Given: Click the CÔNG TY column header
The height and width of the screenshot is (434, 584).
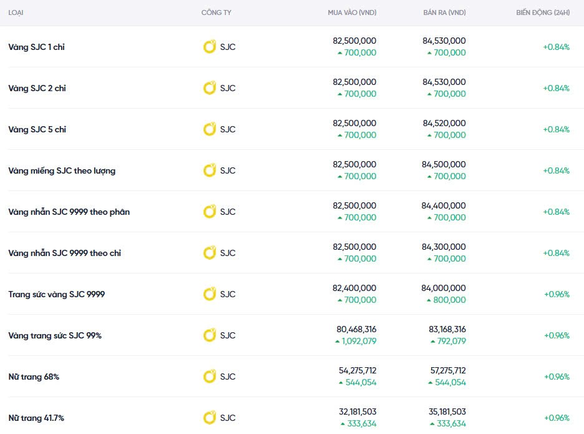Looking at the screenshot, I should point(217,13).
